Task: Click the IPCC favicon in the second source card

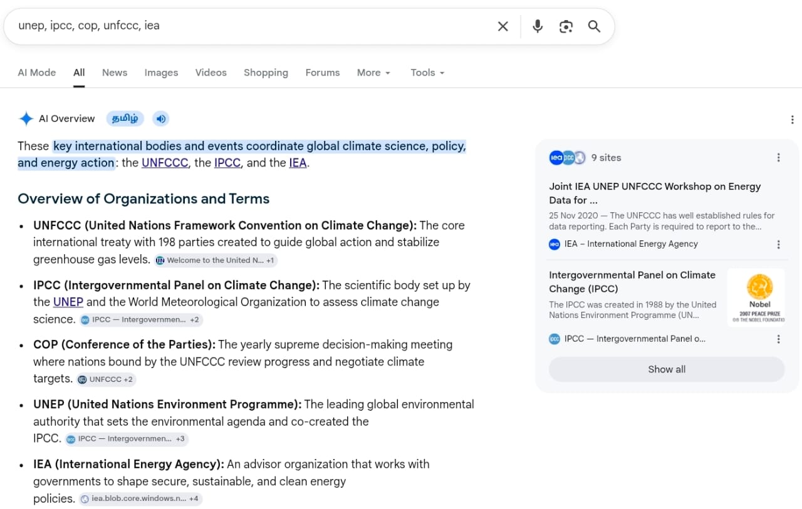Action: pos(554,339)
